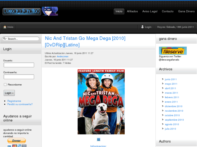Viewport: 197px width, 147px height.
Task: Open the search magnifier dropdown icon
Action: click(x=5, y=39)
